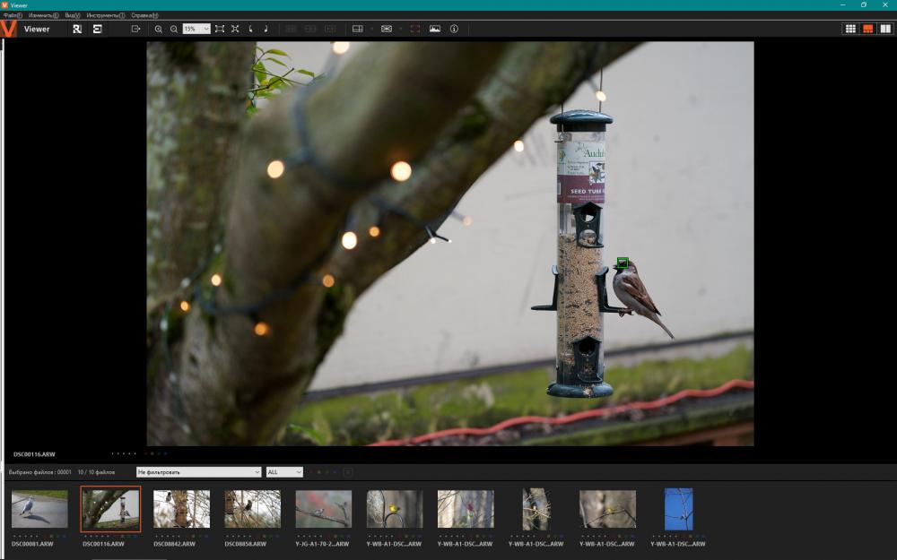Select the yellow bird on hook thumbnail
The image size is (897, 560).
click(394, 509)
